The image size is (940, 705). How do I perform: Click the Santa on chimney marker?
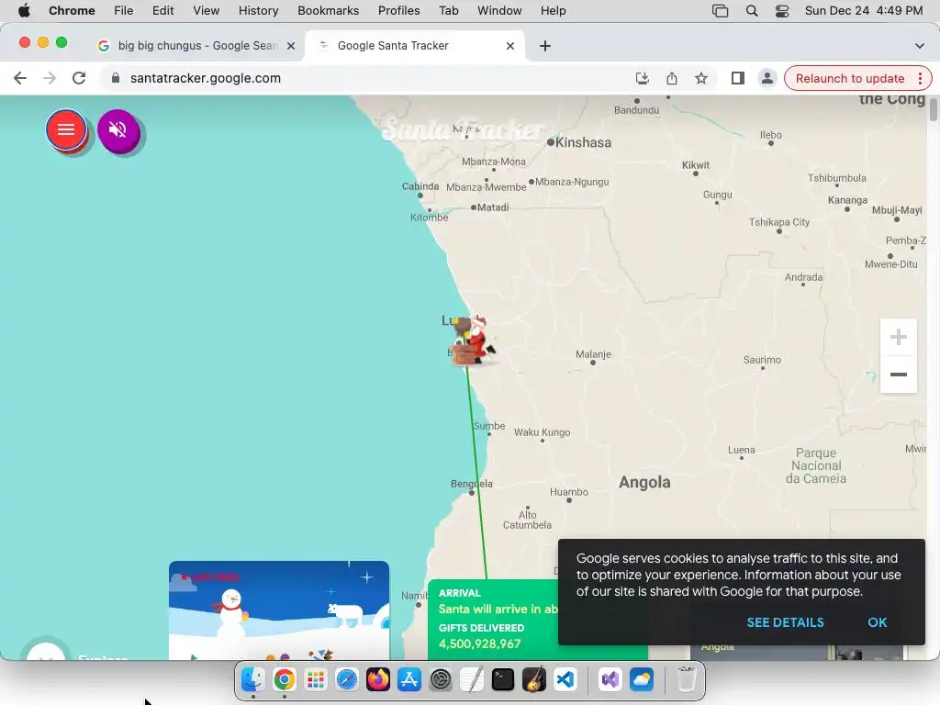coord(473,340)
